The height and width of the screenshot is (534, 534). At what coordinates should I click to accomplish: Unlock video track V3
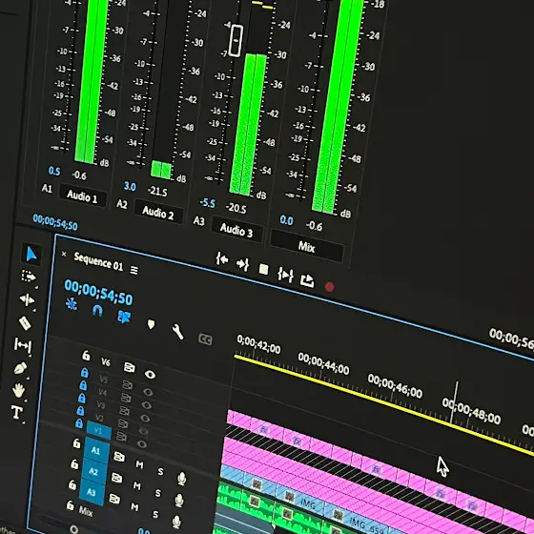tap(81, 398)
